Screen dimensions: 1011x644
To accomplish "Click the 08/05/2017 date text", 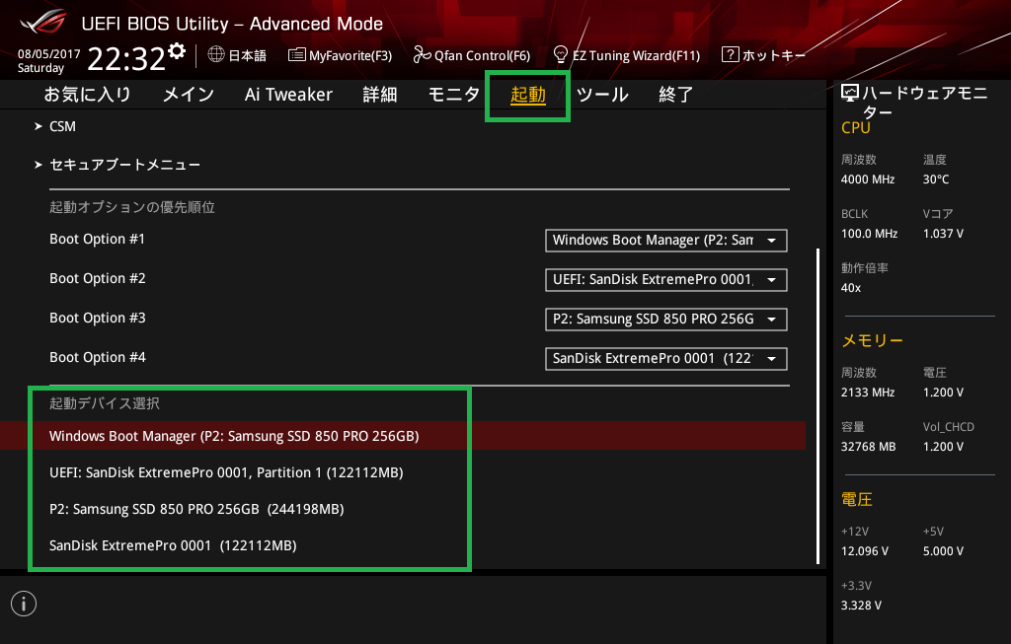I will (x=49, y=54).
